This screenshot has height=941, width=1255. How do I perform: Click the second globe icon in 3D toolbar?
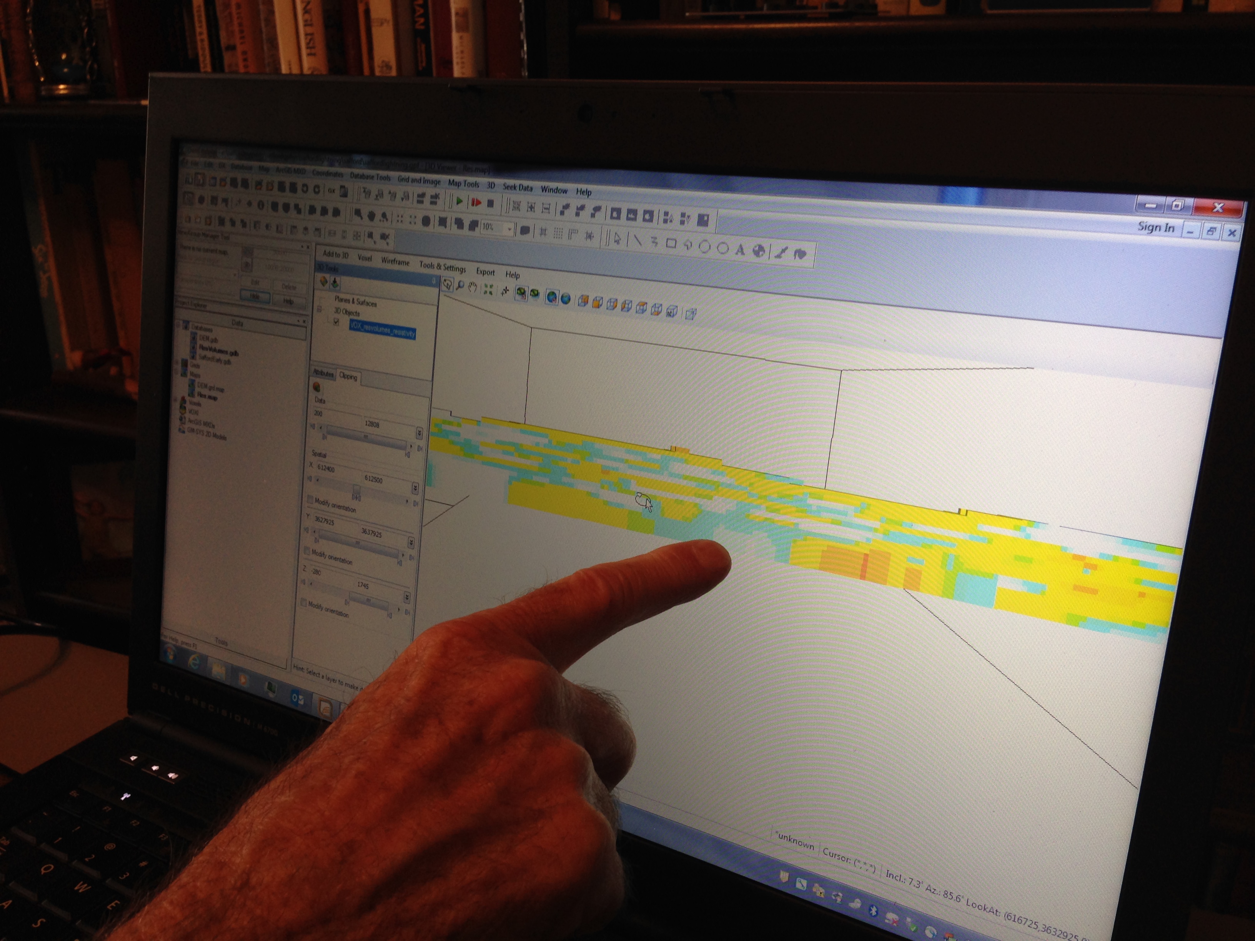click(566, 298)
